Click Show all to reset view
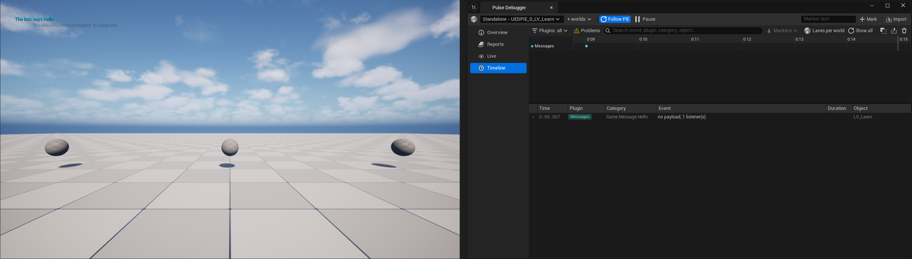This screenshot has height=259, width=912. [860, 31]
